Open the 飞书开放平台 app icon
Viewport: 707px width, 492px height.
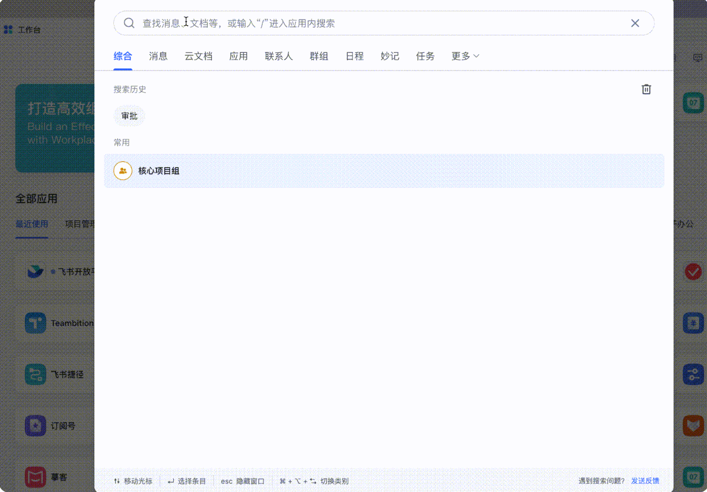(35, 272)
